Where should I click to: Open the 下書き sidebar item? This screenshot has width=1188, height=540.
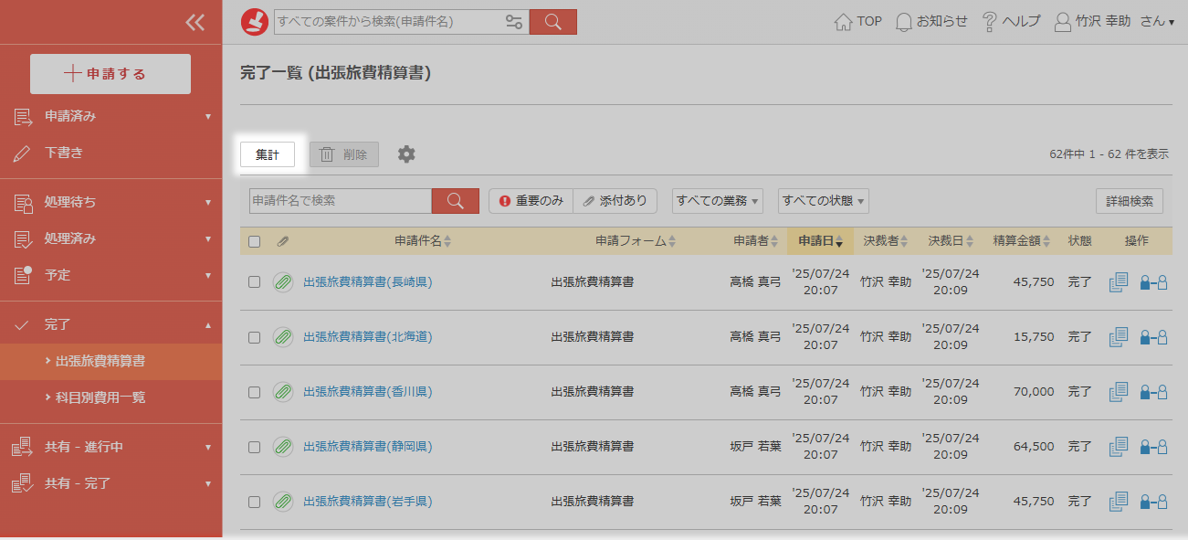pyautogui.click(x=64, y=154)
